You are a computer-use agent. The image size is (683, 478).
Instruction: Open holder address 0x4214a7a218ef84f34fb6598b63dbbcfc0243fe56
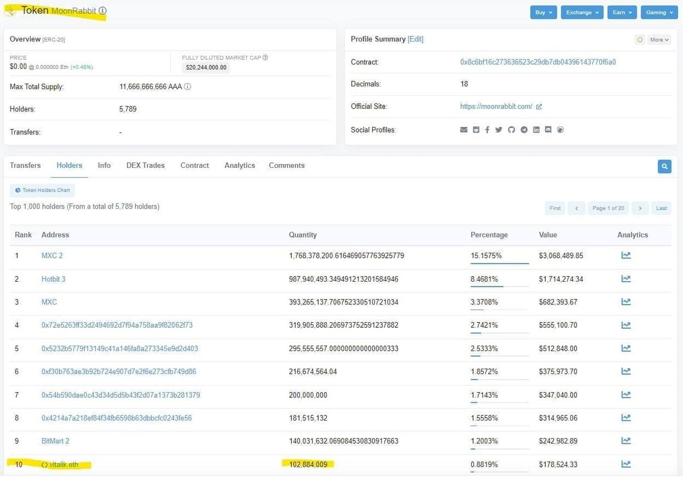117,418
